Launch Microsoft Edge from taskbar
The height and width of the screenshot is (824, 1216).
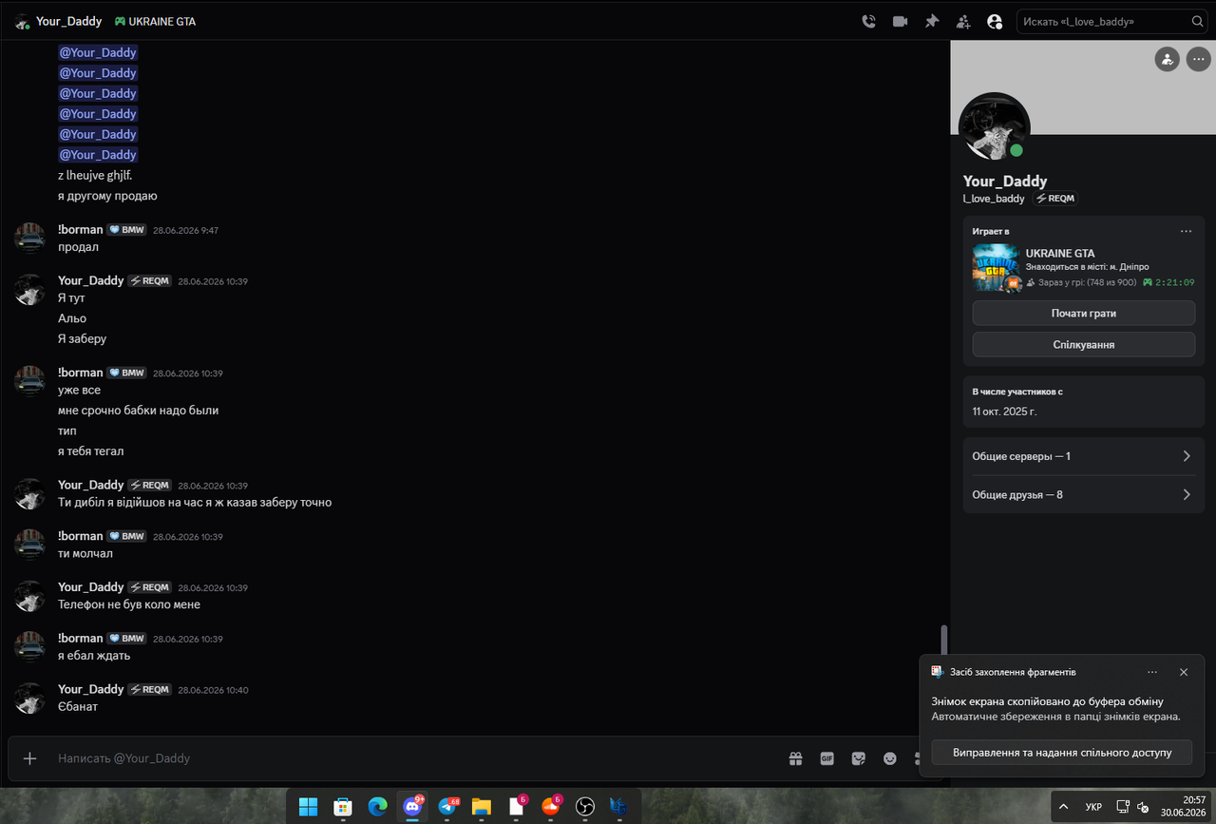(x=377, y=807)
